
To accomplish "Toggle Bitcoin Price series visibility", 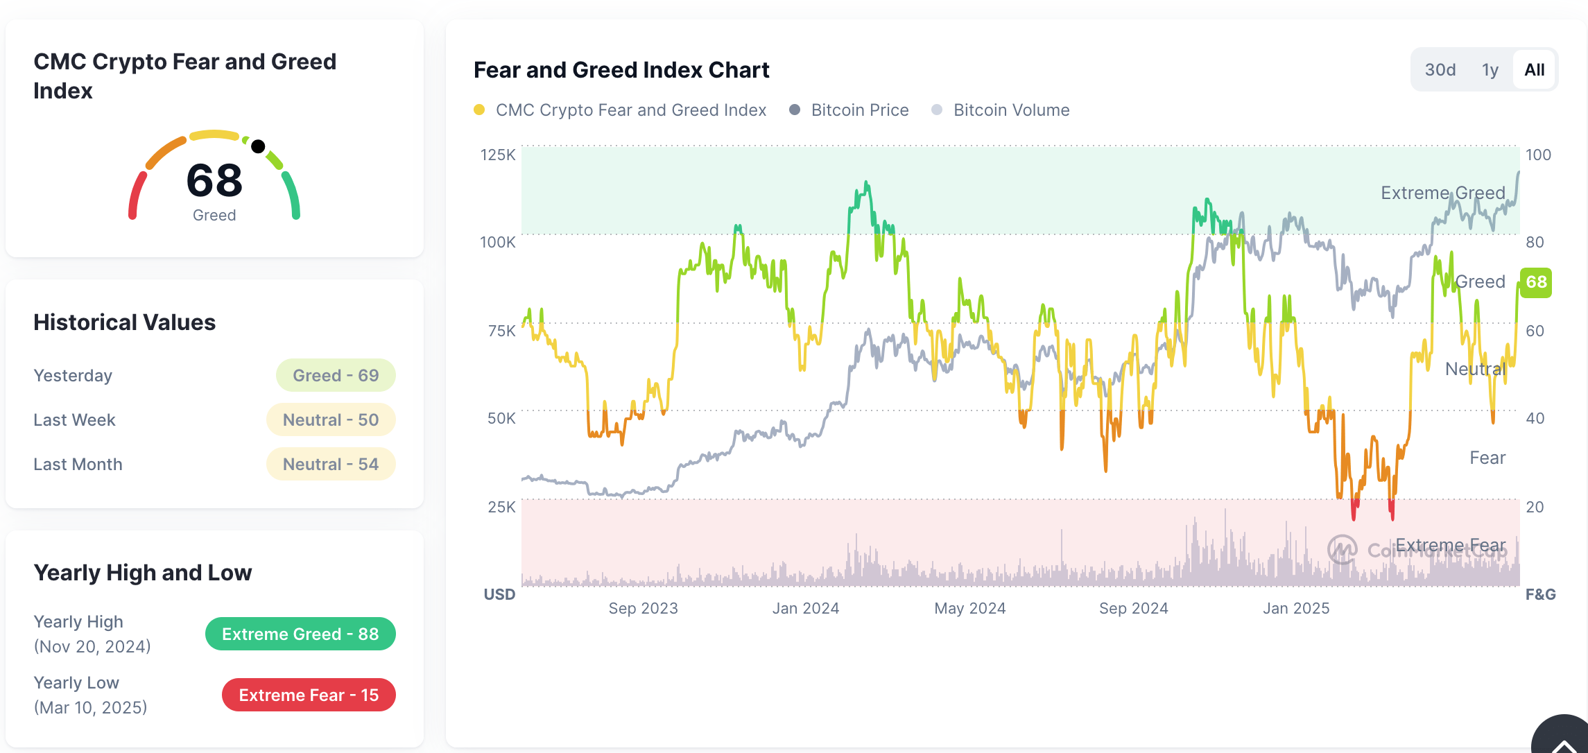I will [860, 110].
